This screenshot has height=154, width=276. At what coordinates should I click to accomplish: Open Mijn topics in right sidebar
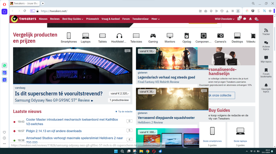(266, 59)
